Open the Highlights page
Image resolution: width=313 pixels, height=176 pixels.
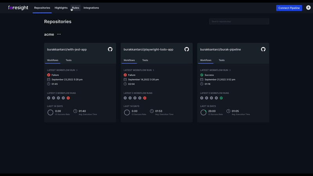[x=61, y=8]
